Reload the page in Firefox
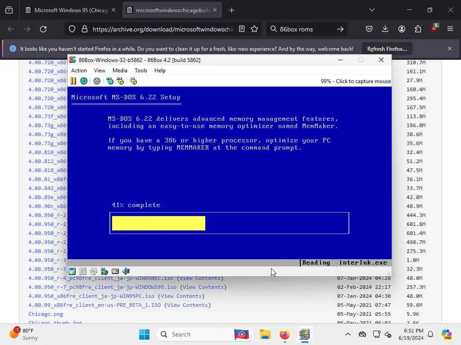The width and height of the screenshot is (461, 345). pos(43,29)
